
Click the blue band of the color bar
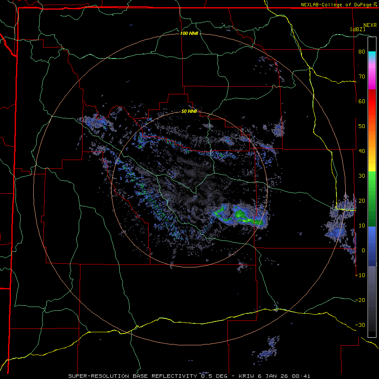click(372, 246)
